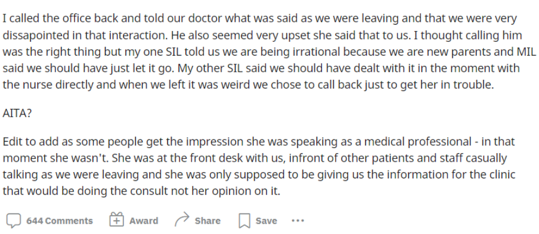This screenshot has width=539, height=234.
Task: Click the 'AITA?' line of text
Action: (17, 114)
